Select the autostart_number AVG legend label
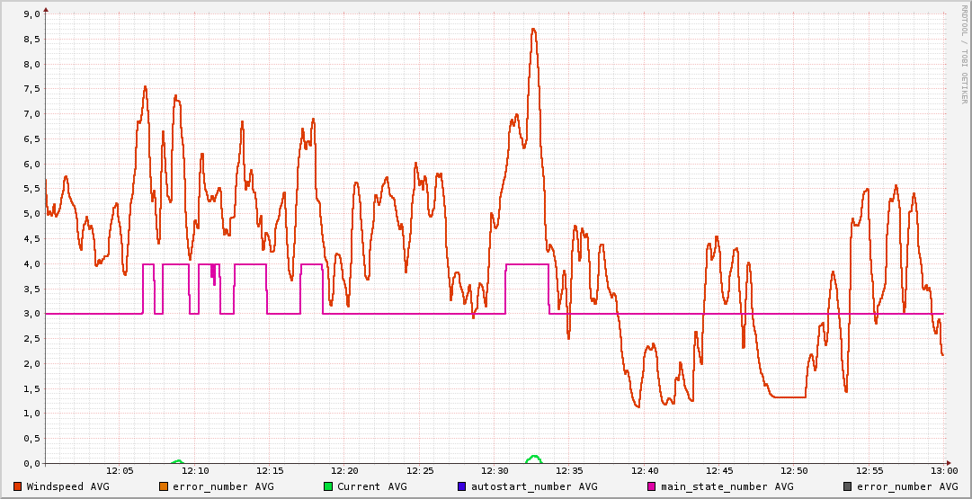Image resolution: width=972 pixels, height=499 pixels. pos(533,486)
